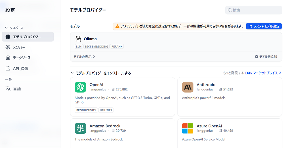This screenshot has height=148, width=283.
Task: Open the データソース settings section
Action: click(x=22, y=58)
